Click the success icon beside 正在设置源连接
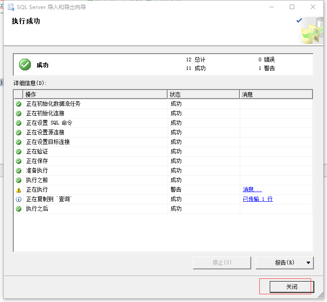 coord(19,133)
